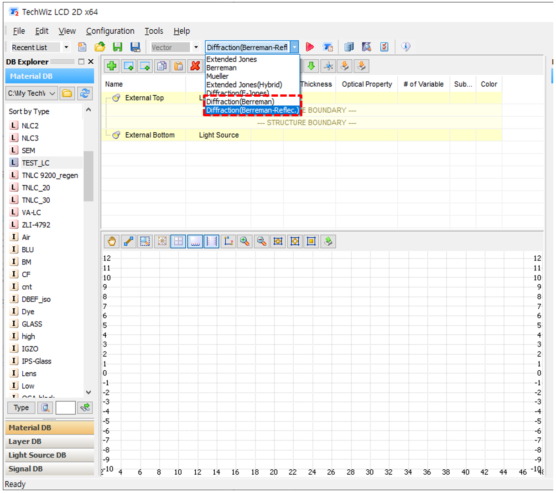Open the Tools menu

pos(154,31)
